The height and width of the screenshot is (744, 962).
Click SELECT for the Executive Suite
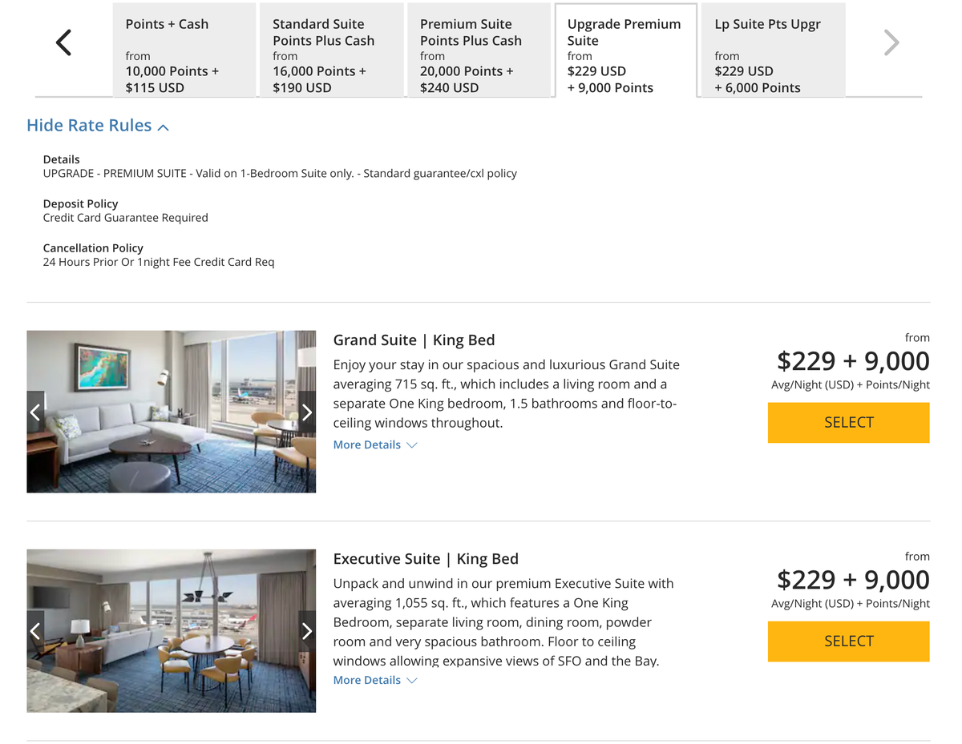(x=848, y=641)
